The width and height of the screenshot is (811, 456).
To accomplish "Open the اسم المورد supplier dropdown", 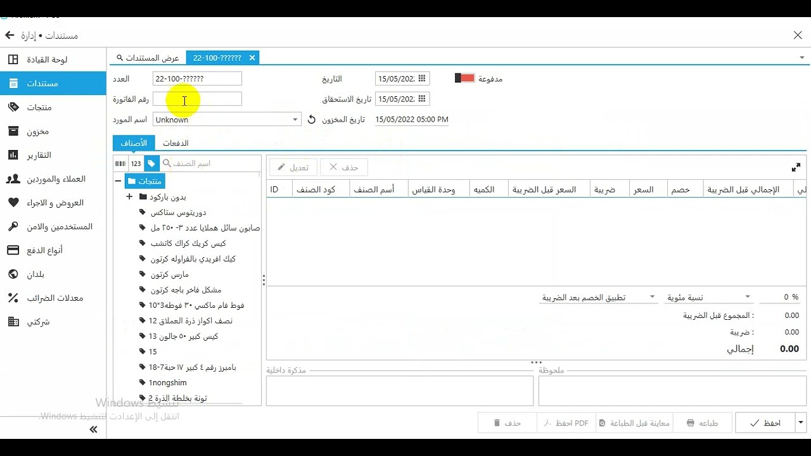I will click(x=295, y=119).
